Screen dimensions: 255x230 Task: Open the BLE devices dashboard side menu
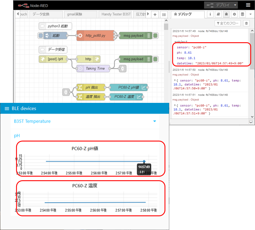click(x=6, y=109)
